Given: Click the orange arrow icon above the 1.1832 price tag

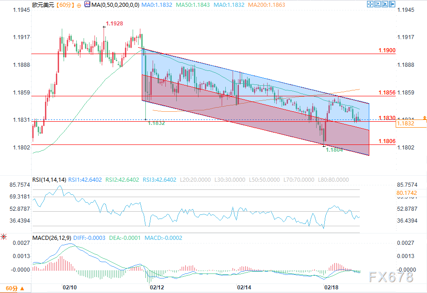Looking at the screenshot, I should (x=424, y=118).
